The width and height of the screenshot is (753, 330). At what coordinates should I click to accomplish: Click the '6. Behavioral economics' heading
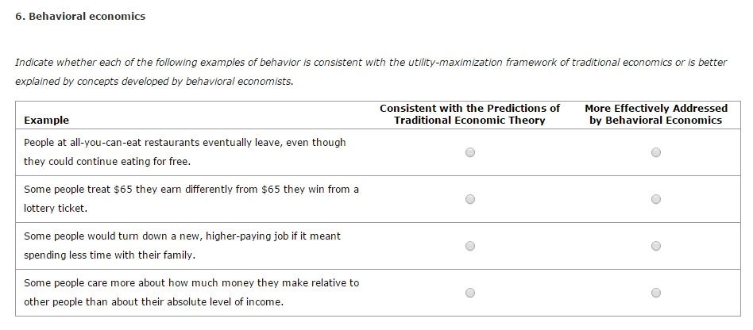coord(80,16)
